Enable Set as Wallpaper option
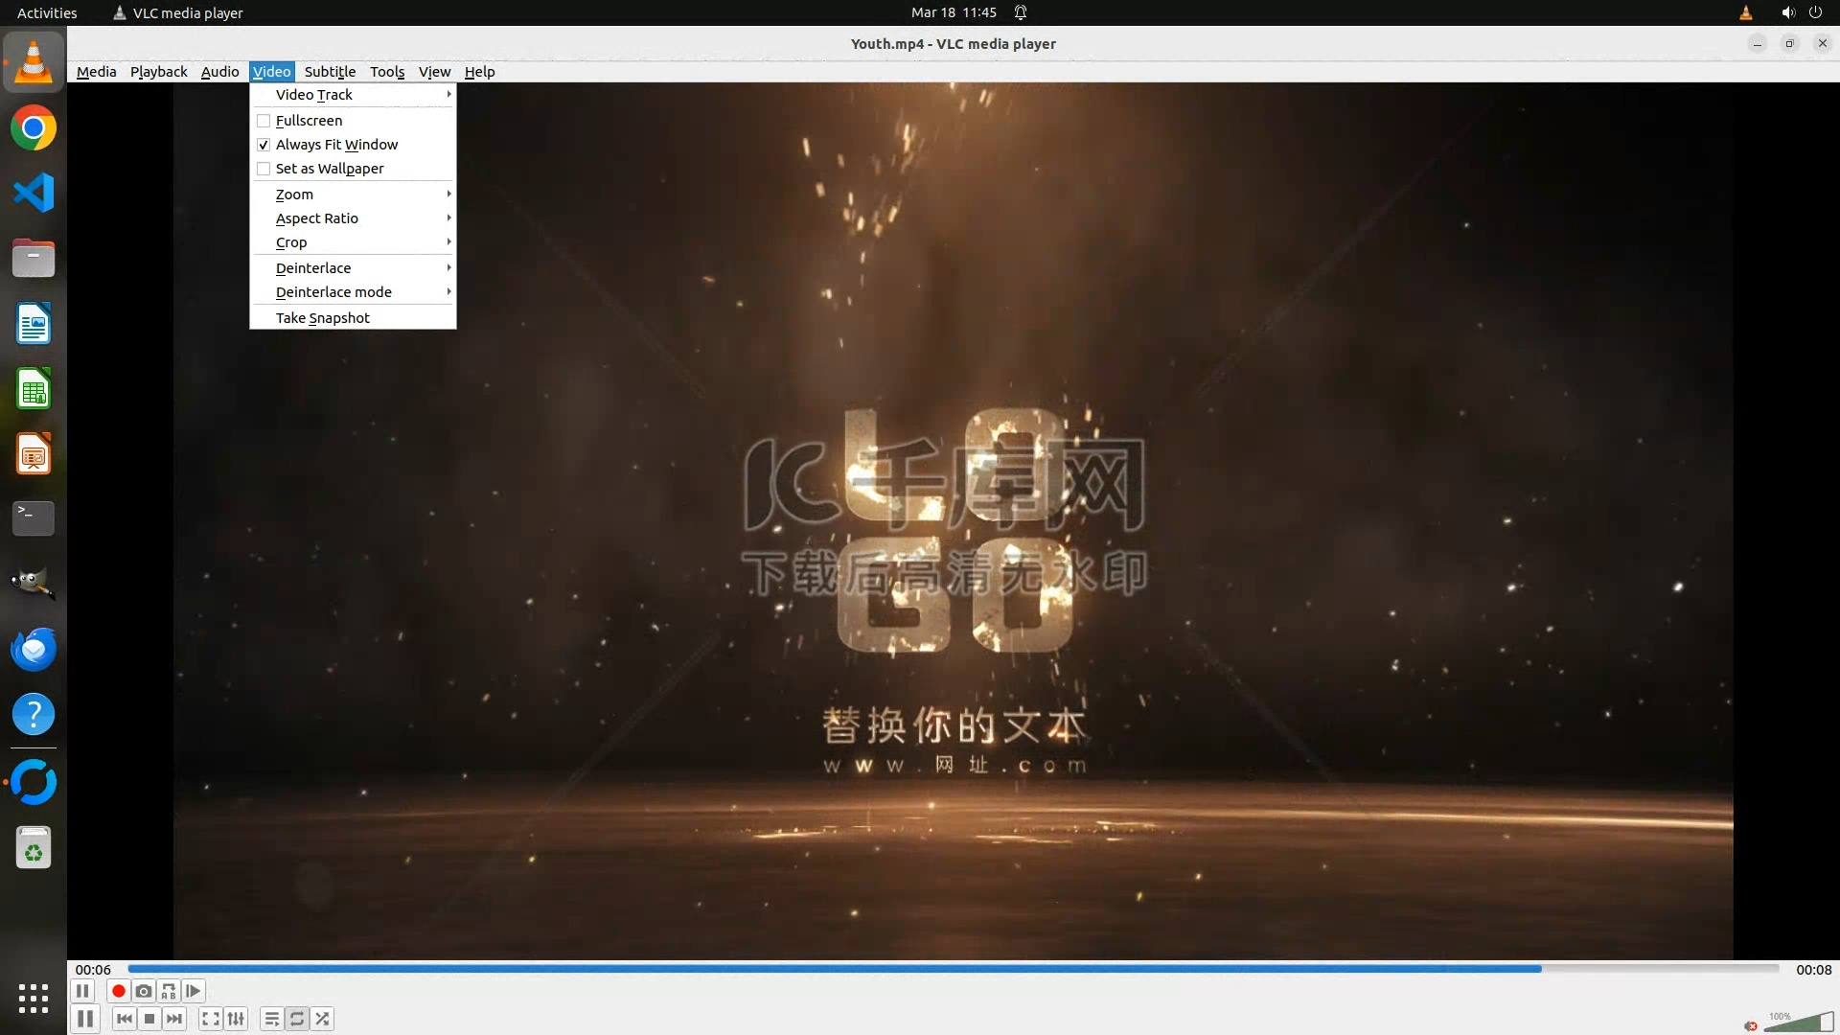Screen dimensions: 1840x1035 [329, 169]
